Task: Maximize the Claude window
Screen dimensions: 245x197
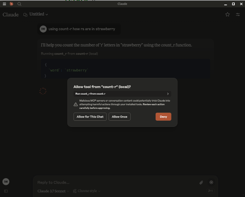Action: (x=234, y=4)
